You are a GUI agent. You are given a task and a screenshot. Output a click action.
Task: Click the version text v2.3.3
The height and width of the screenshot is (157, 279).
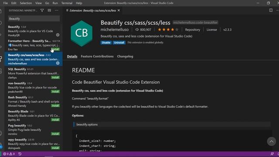tap(228, 30)
